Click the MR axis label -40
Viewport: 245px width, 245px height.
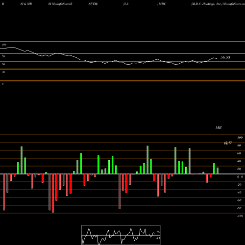click(239, 193)
